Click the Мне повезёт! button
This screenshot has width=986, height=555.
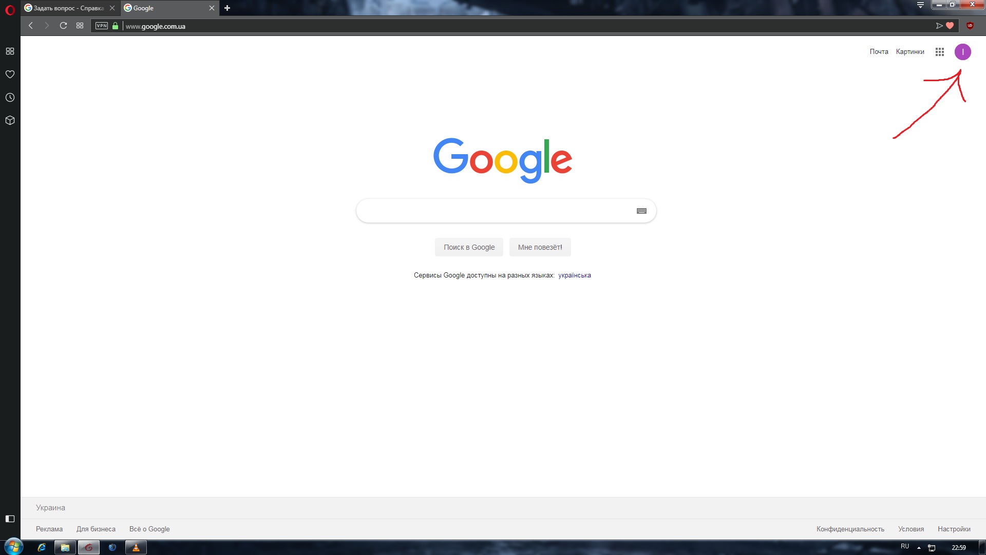[x=540, y=247]
